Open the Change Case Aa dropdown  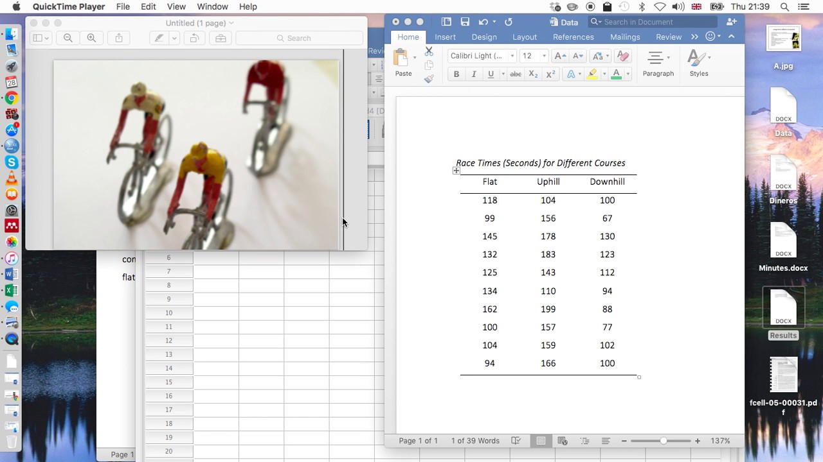599,56
